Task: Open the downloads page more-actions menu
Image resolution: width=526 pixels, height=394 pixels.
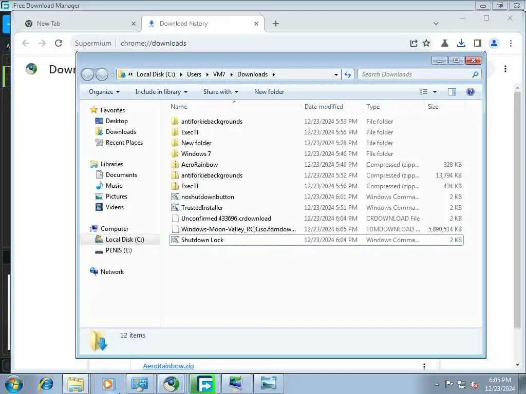Action: 505,69
